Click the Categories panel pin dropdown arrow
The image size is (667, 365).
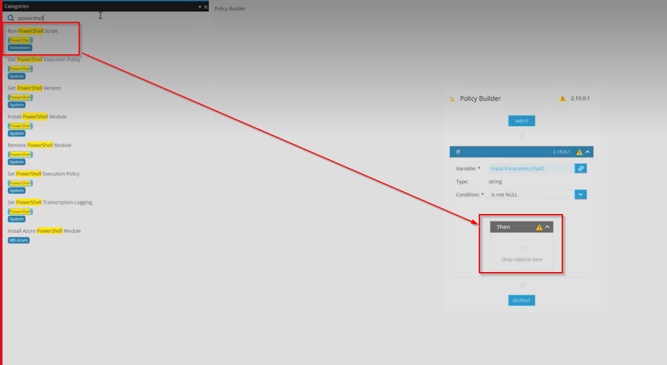point(199,7)
